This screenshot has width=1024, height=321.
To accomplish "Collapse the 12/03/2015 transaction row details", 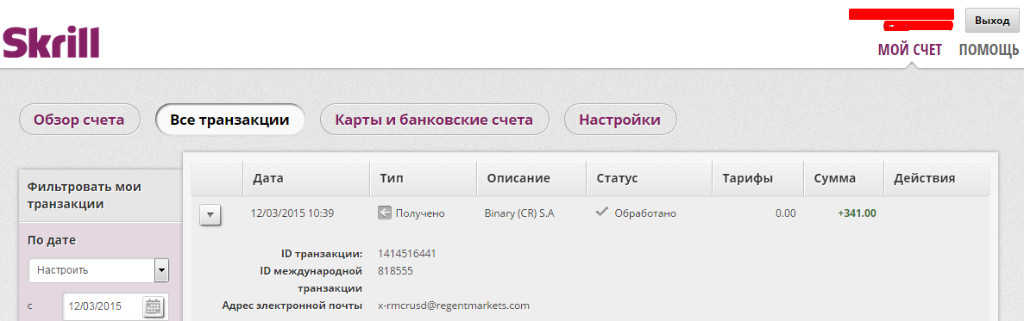I will [210, 214].
